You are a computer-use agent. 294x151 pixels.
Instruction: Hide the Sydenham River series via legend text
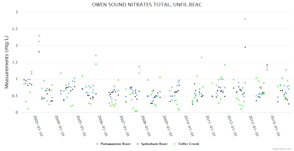point(154,144)
